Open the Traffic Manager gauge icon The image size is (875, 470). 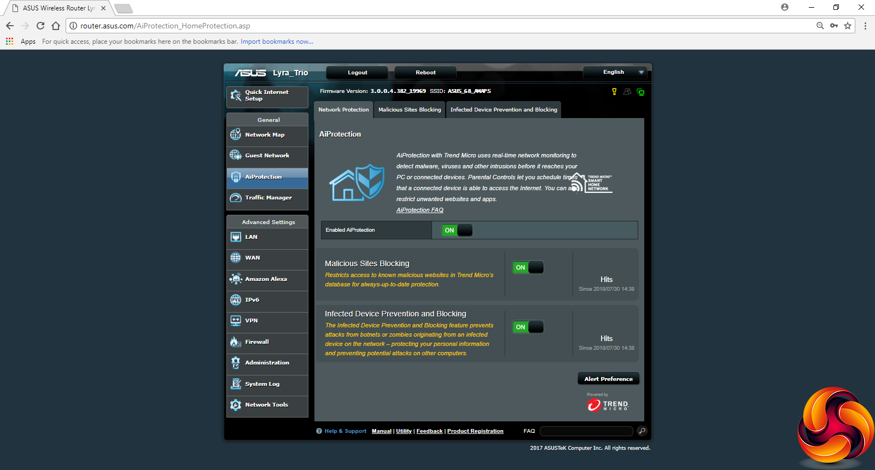coord(236,198)
